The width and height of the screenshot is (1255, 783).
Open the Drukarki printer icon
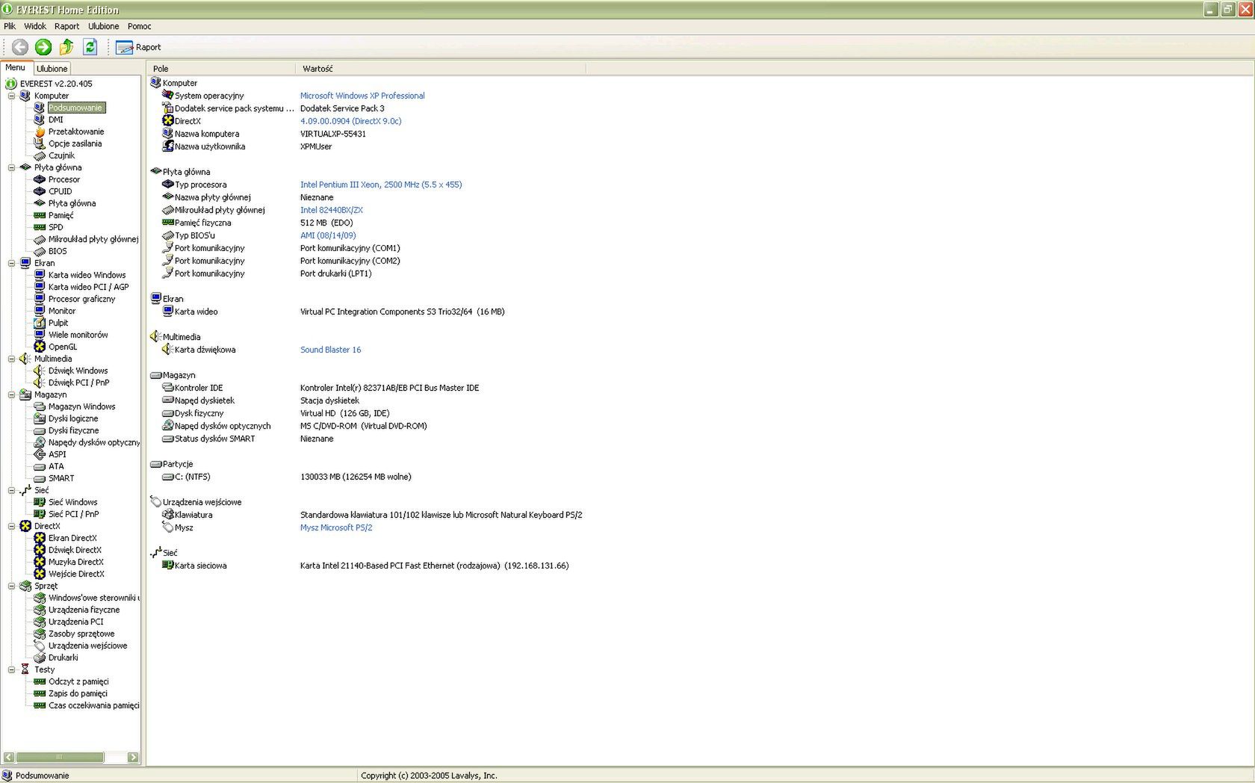40,657
